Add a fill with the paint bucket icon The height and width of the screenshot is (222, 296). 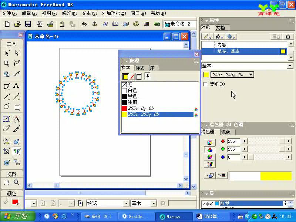(x=219, y=37)
